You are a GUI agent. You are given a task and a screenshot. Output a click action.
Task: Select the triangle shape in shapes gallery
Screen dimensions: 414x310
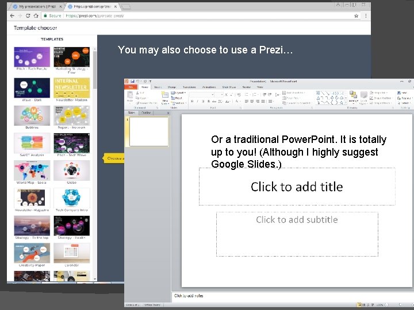(x=319, y=98)
